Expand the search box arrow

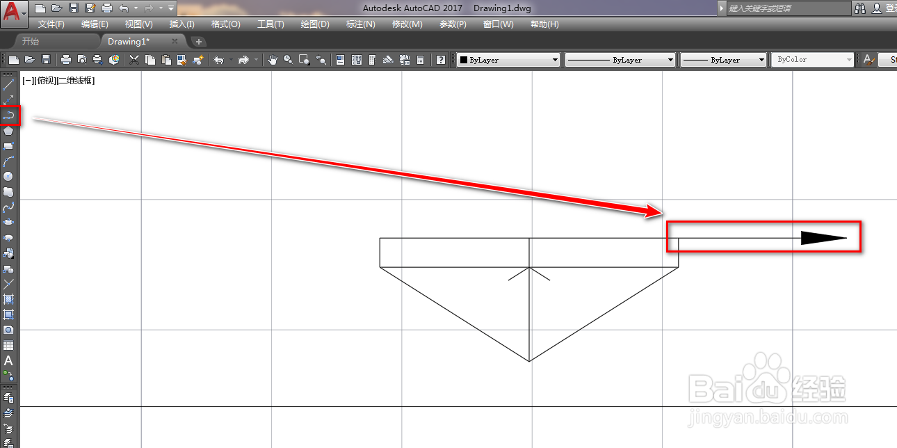point(721,8)
